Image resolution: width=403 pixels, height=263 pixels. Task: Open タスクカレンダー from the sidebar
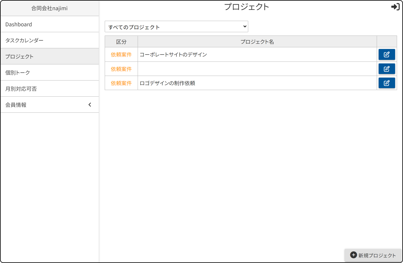click(x=24, y=40)
